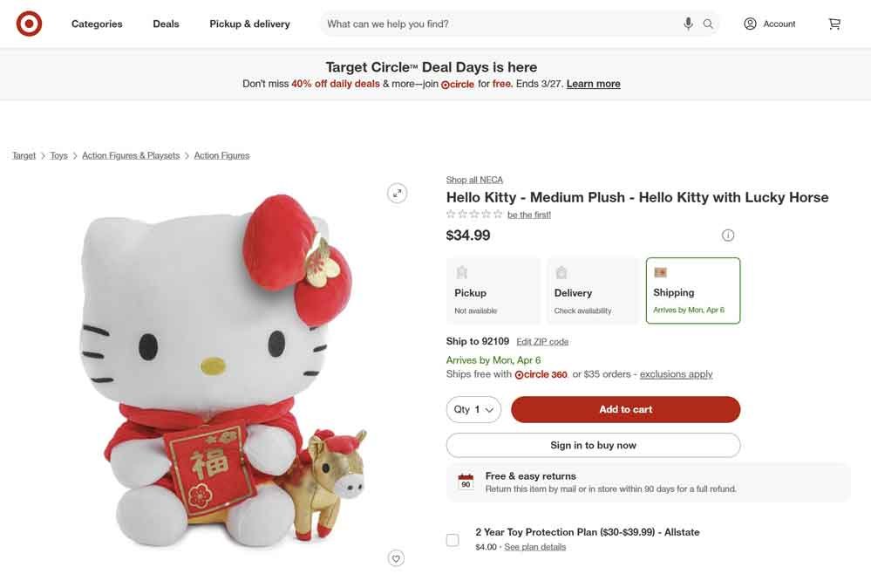
Task: Save item using the heart icon
Action: tap(397, 557)
